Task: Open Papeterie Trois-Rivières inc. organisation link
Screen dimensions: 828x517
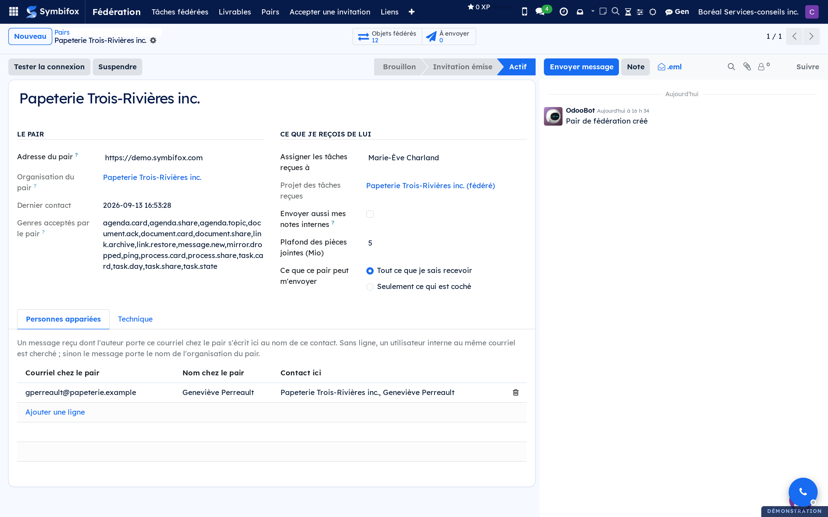Action: pos(152,178)
